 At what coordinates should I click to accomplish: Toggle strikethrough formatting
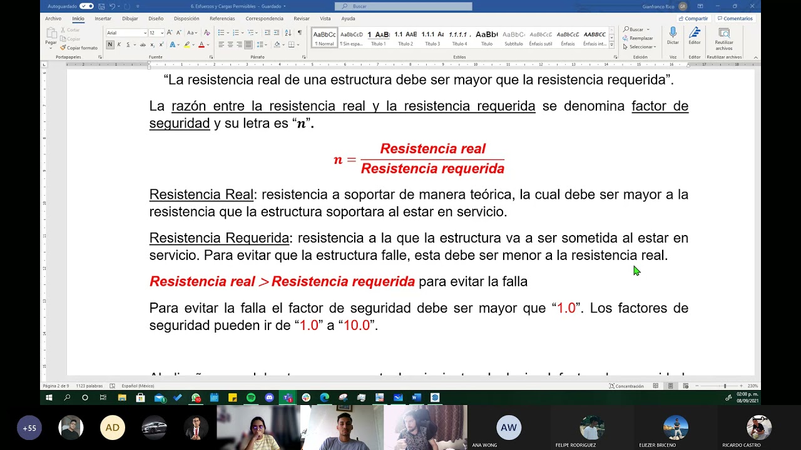point(143,44)
